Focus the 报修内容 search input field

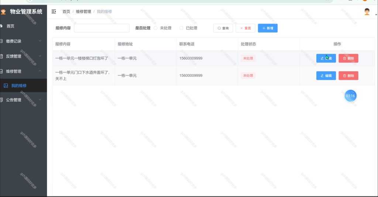point(102,28)
